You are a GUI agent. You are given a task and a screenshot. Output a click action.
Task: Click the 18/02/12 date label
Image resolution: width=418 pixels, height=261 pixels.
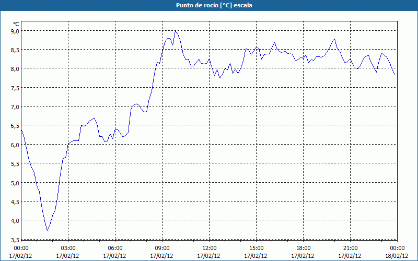[x=397, y=256]
